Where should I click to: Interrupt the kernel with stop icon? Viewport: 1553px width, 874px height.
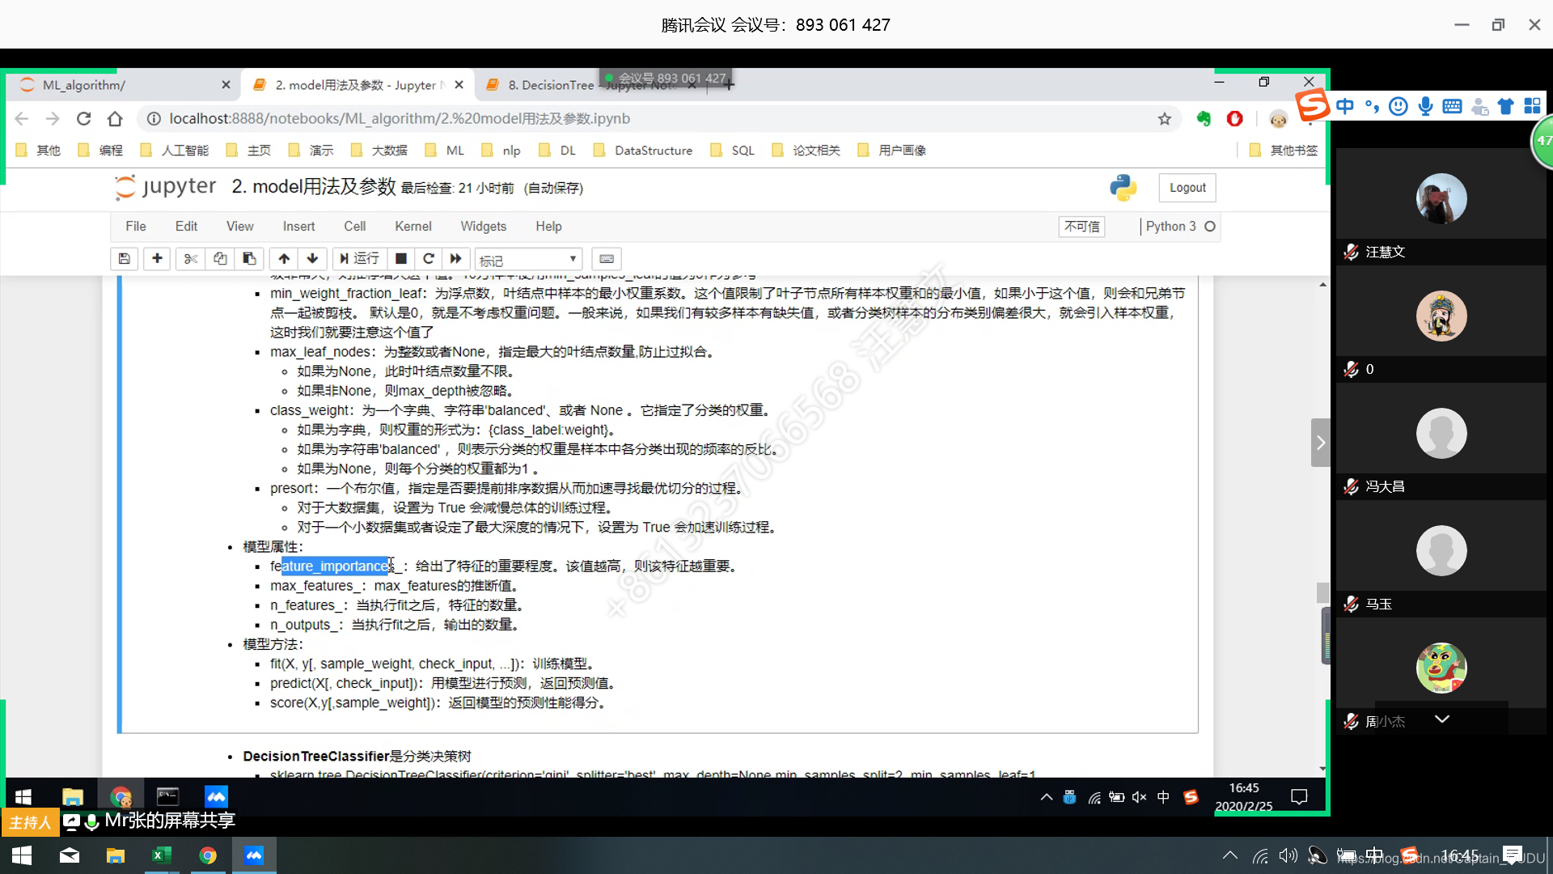point(400,259)
